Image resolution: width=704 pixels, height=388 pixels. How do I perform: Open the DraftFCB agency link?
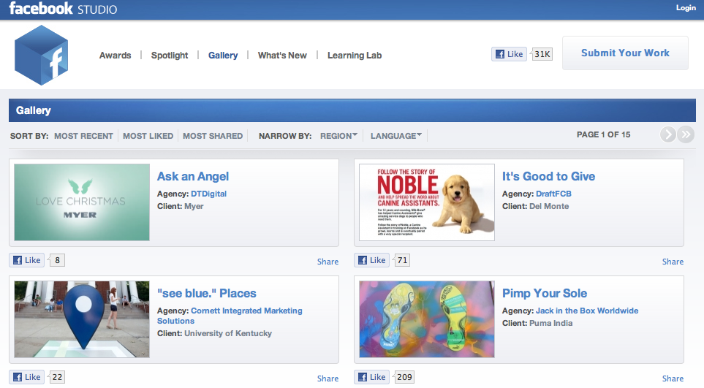[x=553, y=194]
